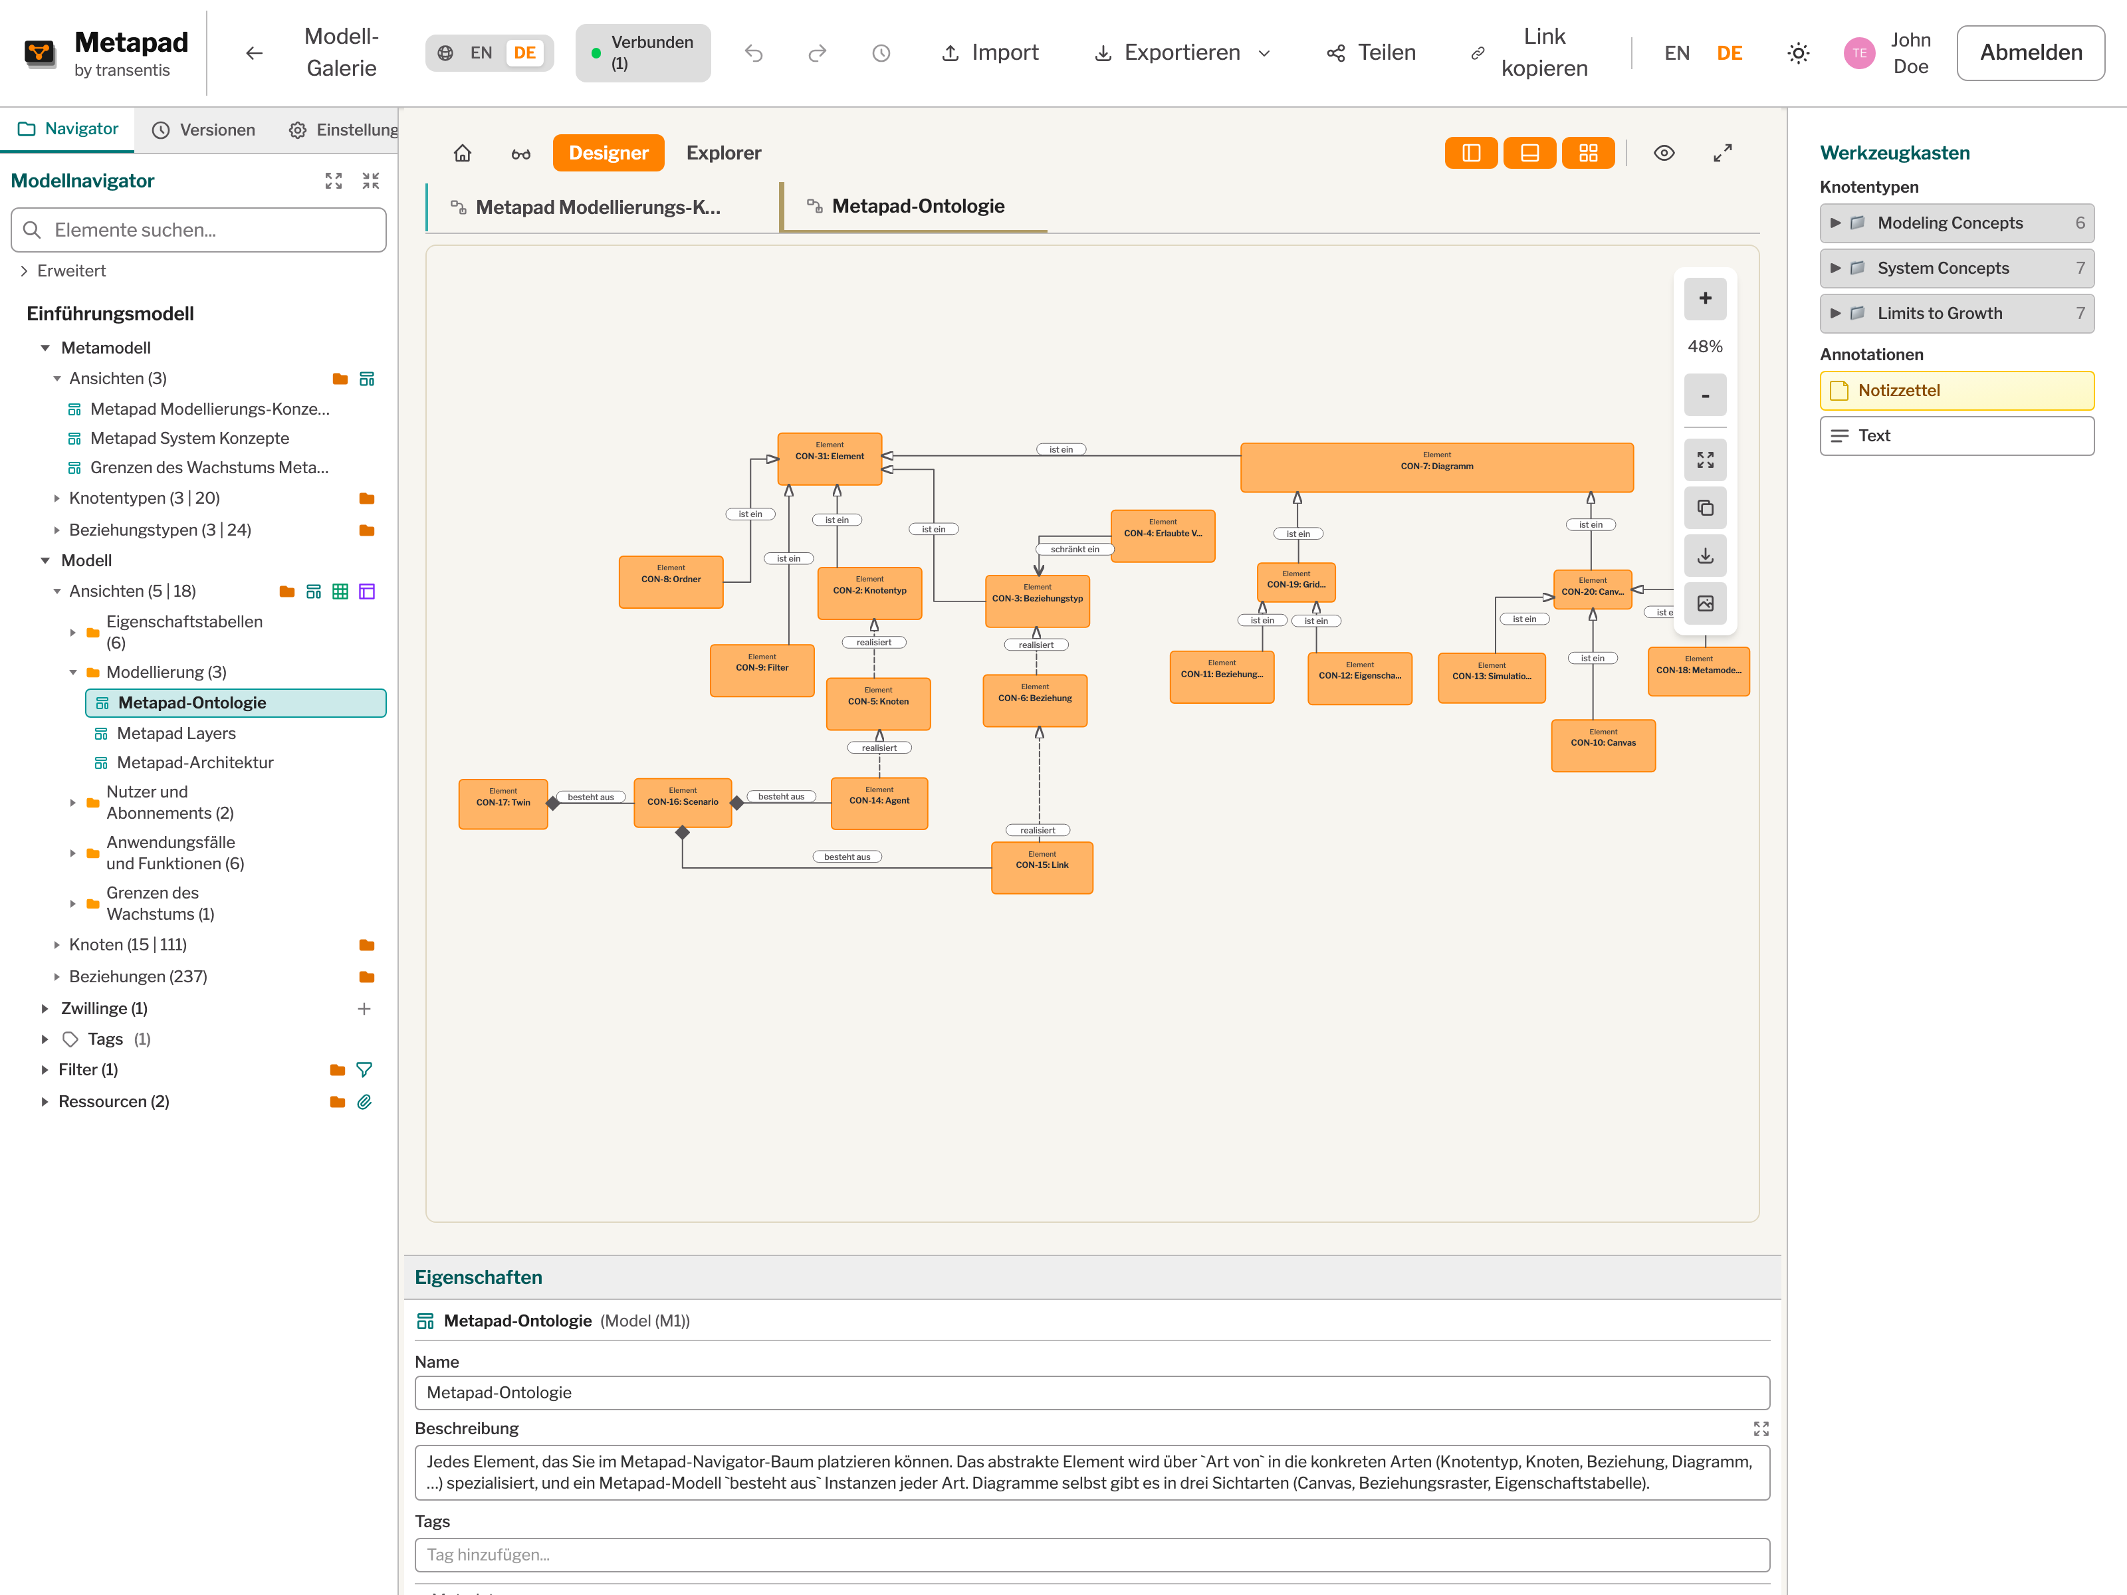The height and width of the screenshot is (1595, 2127).
Task: Click the table view icon in Modell Ansichten row
Action: pos(340,591)
